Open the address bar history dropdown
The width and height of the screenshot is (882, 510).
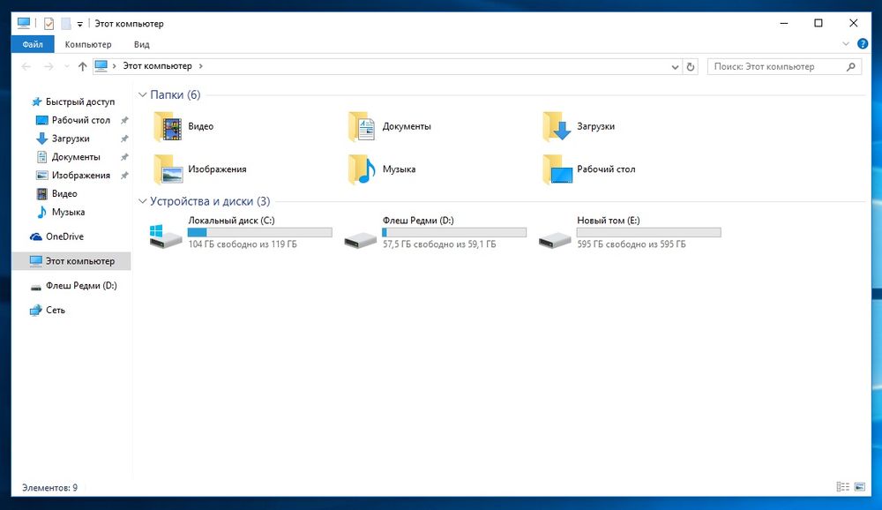coord(675,66)
